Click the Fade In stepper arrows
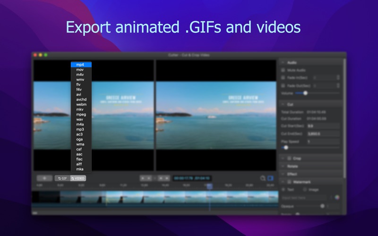The image size is (378, 236). (x=338, y=77)
